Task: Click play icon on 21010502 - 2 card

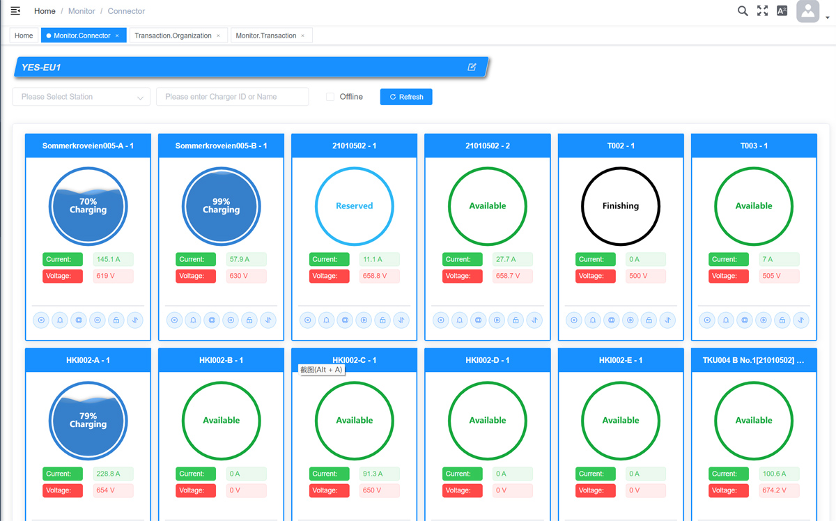Action: point(497,320)
